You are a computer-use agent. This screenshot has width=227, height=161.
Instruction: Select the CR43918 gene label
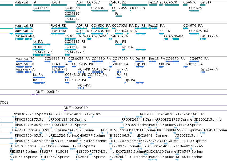pyautogui.click(x=137, y=8)
